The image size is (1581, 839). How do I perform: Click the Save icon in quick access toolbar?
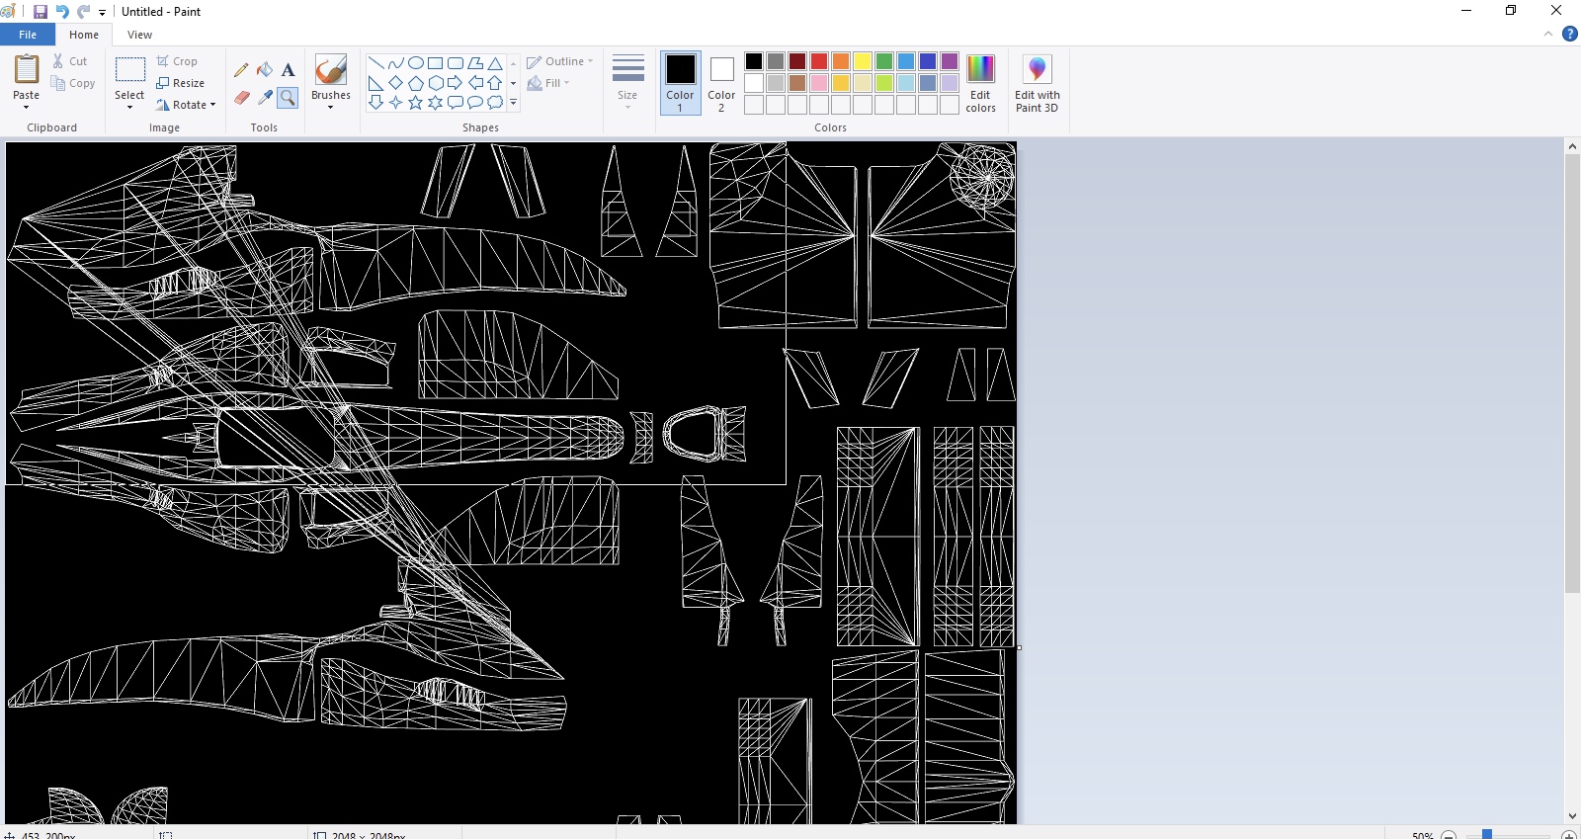(41, 12)
